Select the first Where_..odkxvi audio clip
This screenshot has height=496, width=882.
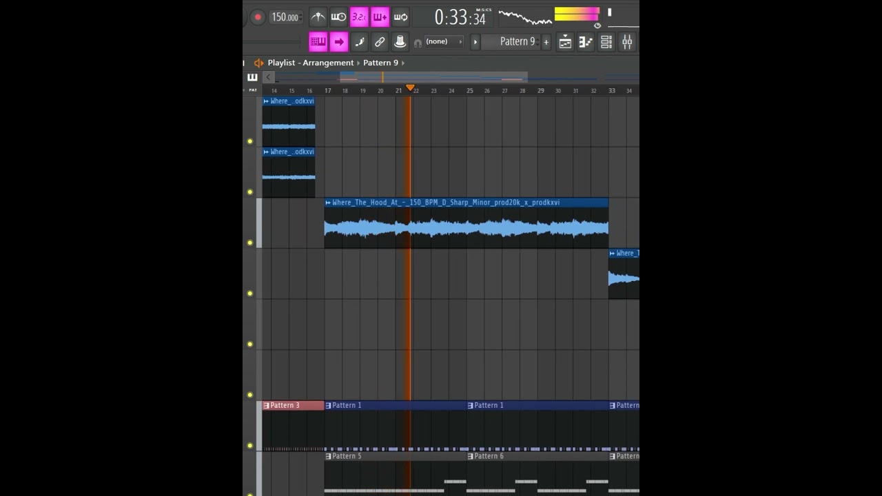(x=289, y=121)
